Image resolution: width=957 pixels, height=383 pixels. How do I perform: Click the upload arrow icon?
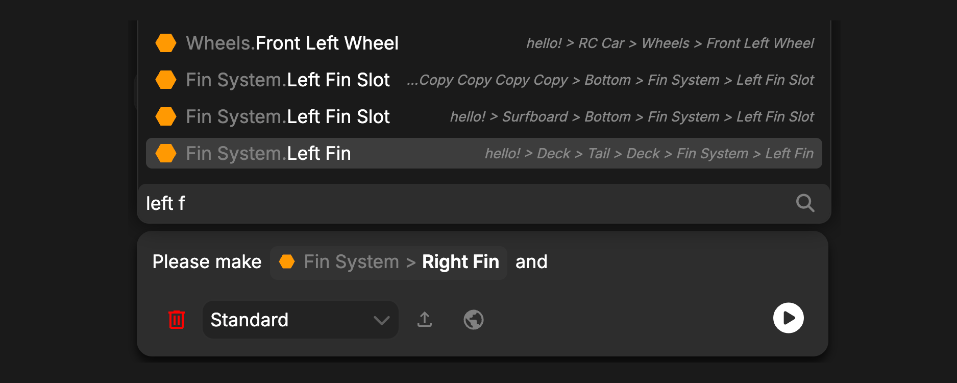(425, 320)
